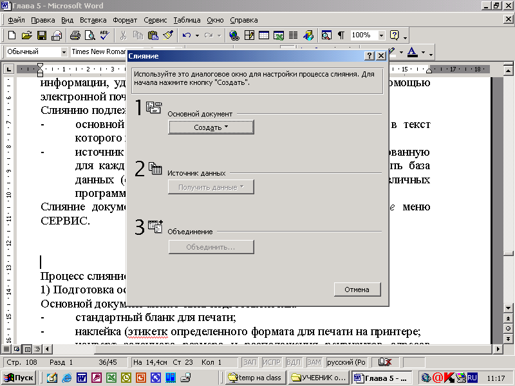The width and height of the screenshot is (515, 386).
Task: Switch to Outline view button
Action: [x=38, y=349]
